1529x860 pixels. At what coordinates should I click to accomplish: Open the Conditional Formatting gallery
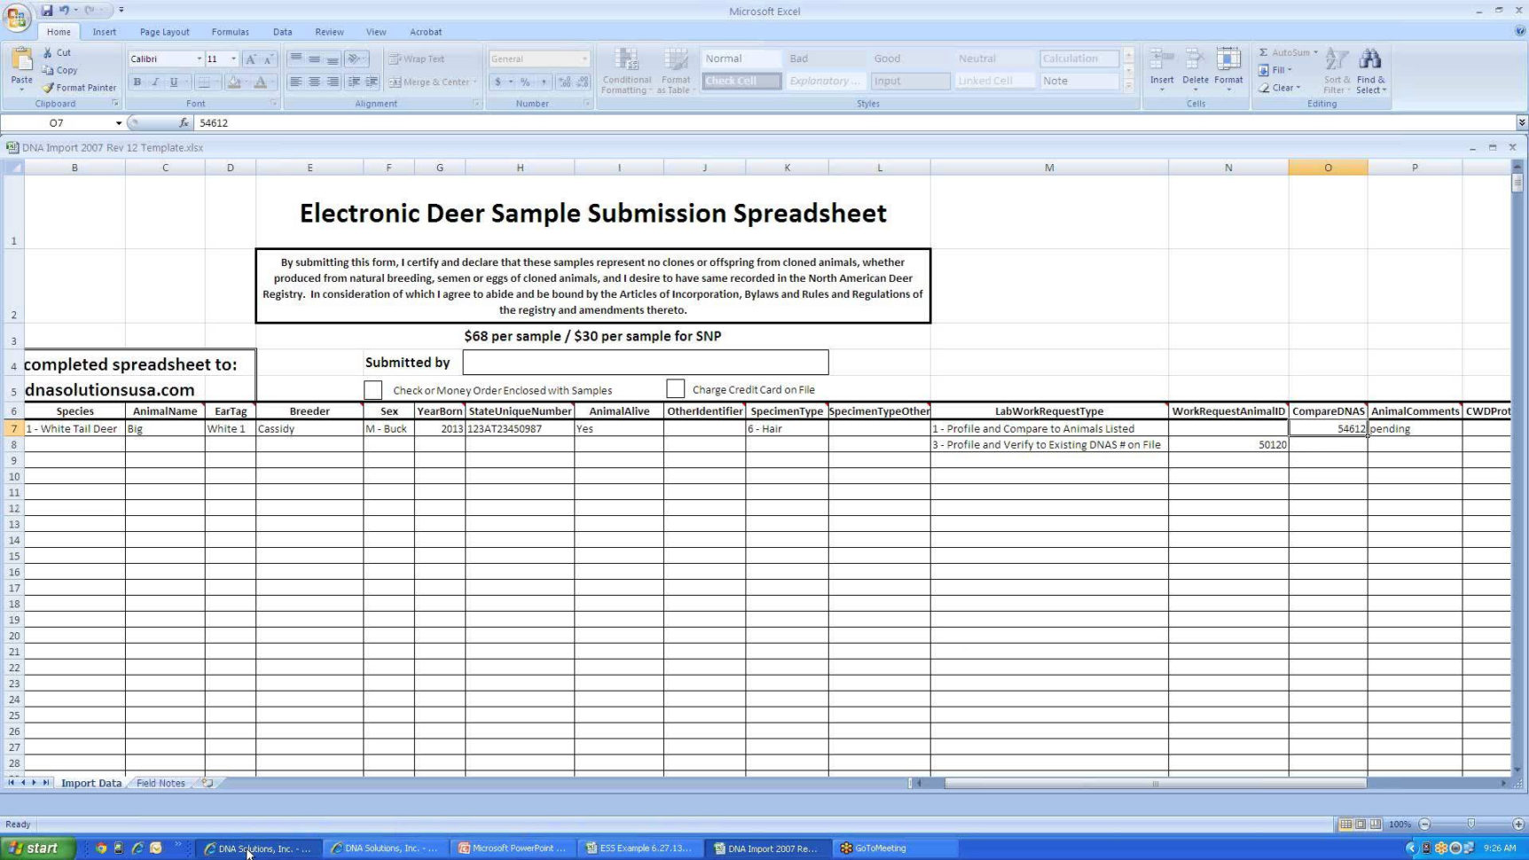click(627, 69)
